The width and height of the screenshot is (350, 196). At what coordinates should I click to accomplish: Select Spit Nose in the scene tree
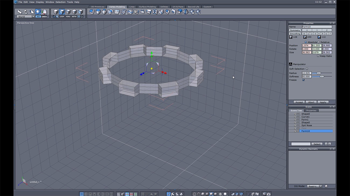point(307,125)
